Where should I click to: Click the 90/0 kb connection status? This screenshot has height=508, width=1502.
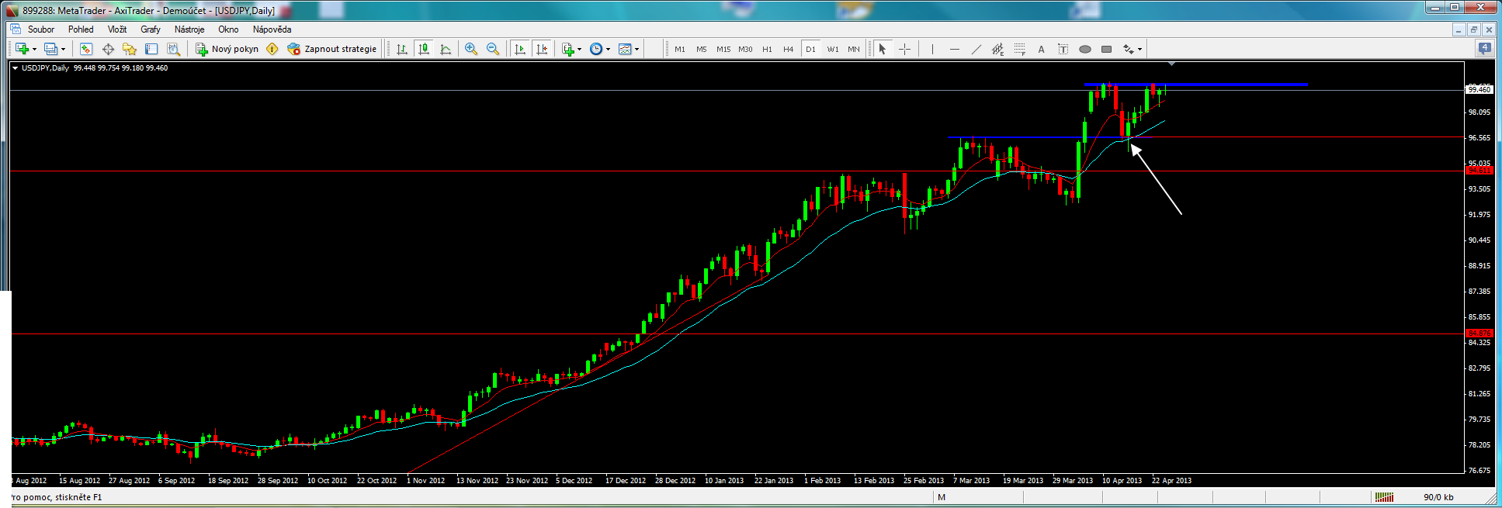tap(1438, 497)
